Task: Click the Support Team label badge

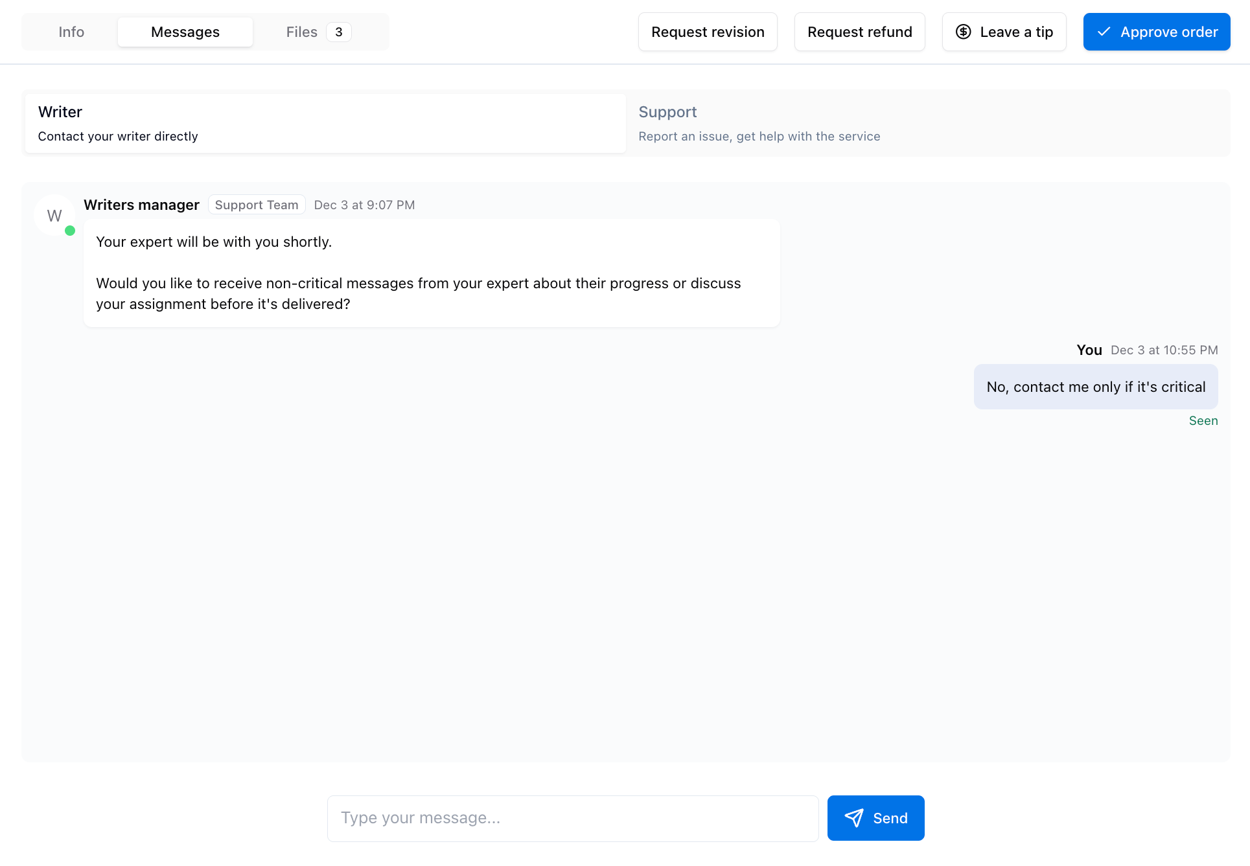Action: [x=257, y=205]
